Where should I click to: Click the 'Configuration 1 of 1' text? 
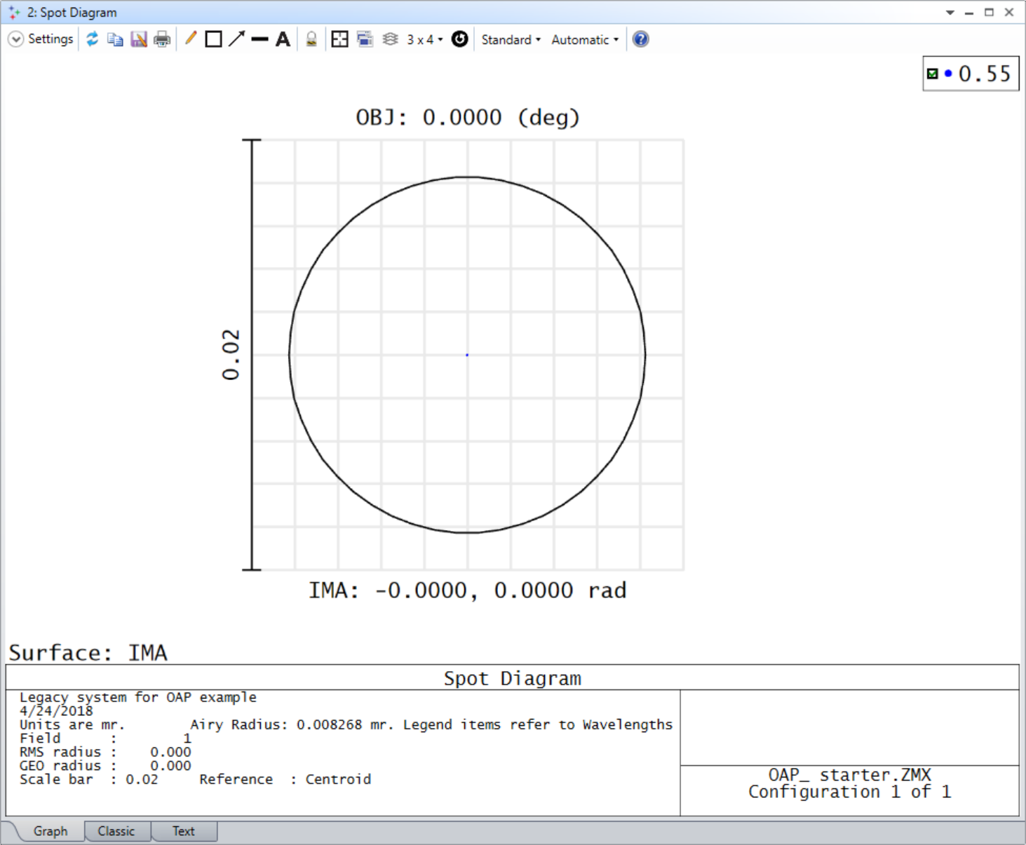pyautogui.click(x=850, y=792)
